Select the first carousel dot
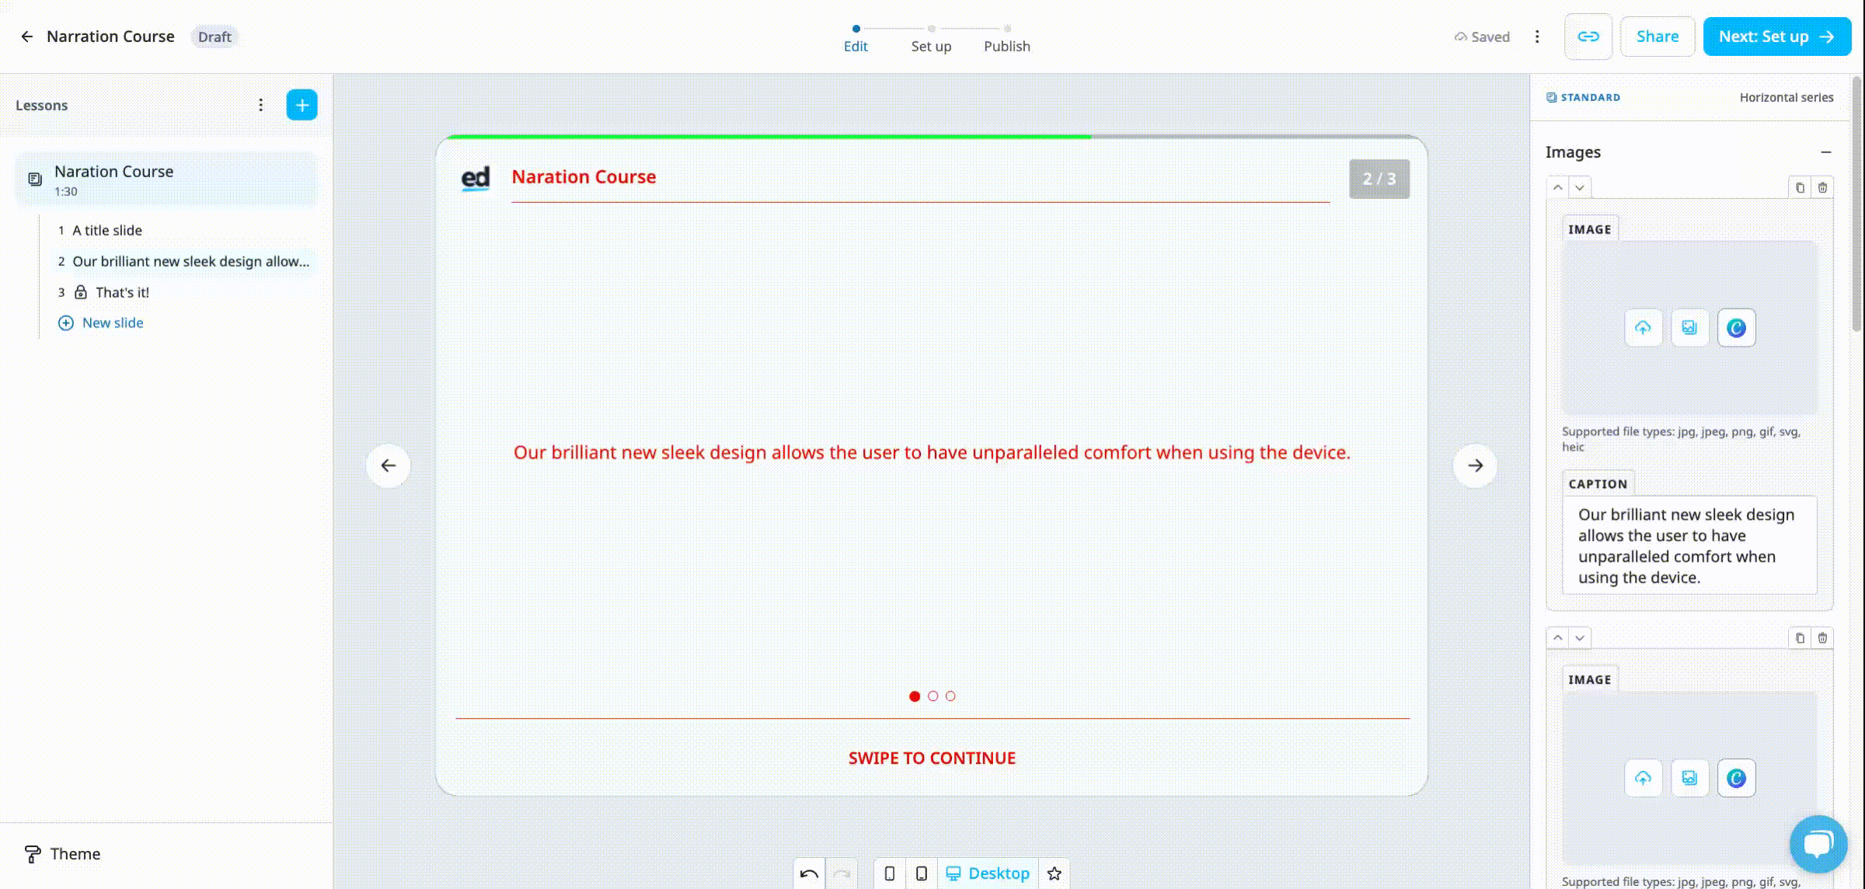 (915, 696)
